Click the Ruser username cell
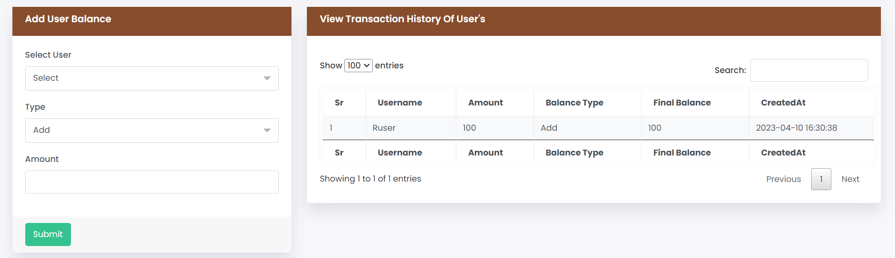Screen dimensions: 895x258 pyautogui.click(x=384, y=128)
